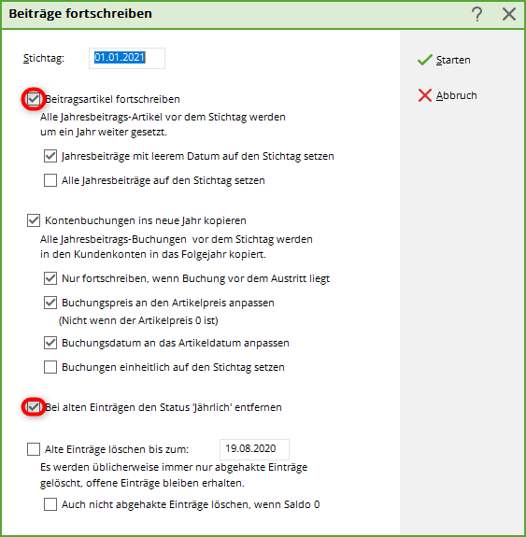
Task: Click the deletion date field showing 19.08.2020
Action: coord(254,449)
